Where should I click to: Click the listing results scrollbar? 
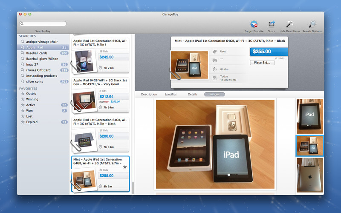pyautogui.click(x=133, y=187)
